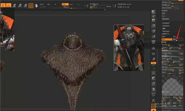
Task: Adjust the Max Fibers 40 slider
Action: coord(170,45)
